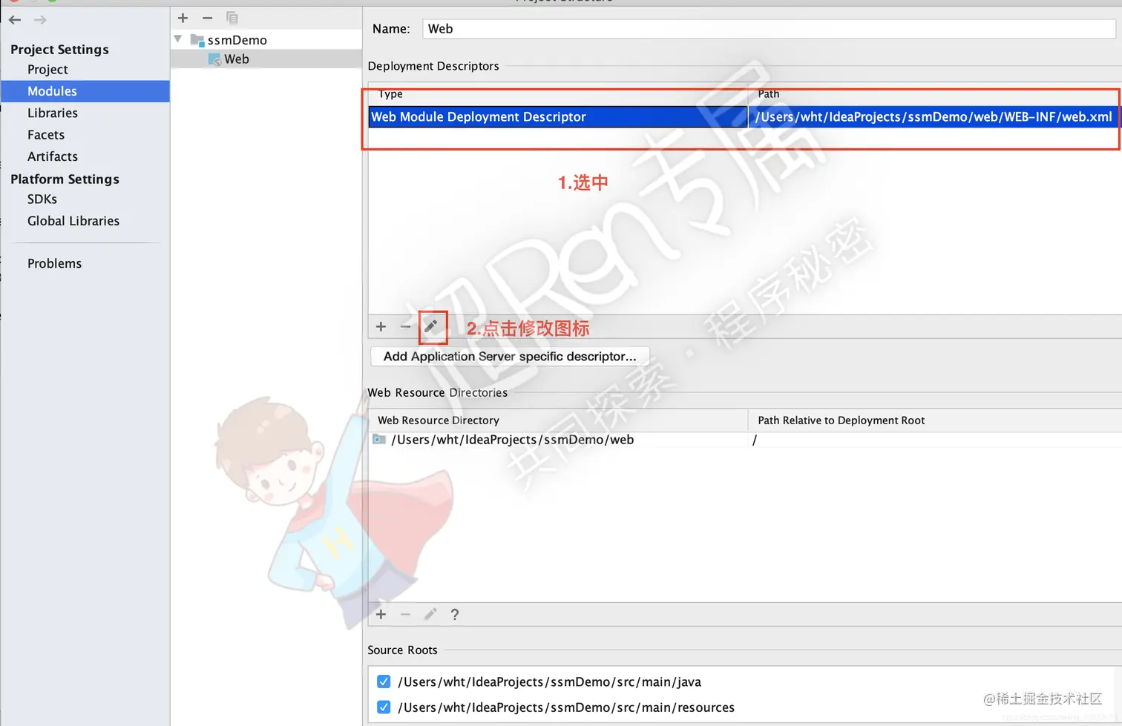
Task: Open Facets settings
Action: tap(46, 135)
